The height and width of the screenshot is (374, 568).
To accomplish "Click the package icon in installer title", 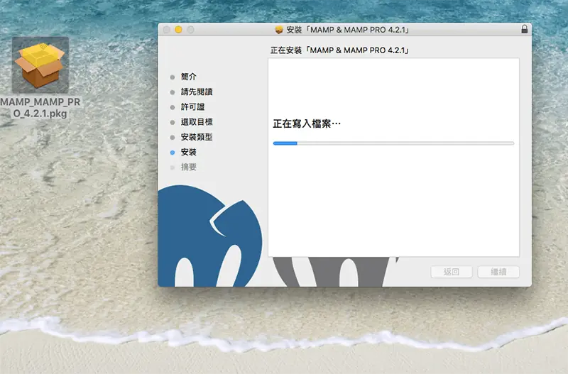I will coord(279,30).
